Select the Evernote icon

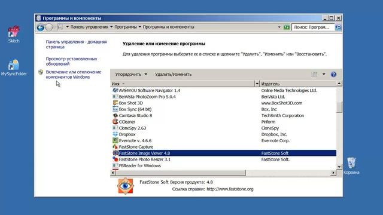point(115,140)
